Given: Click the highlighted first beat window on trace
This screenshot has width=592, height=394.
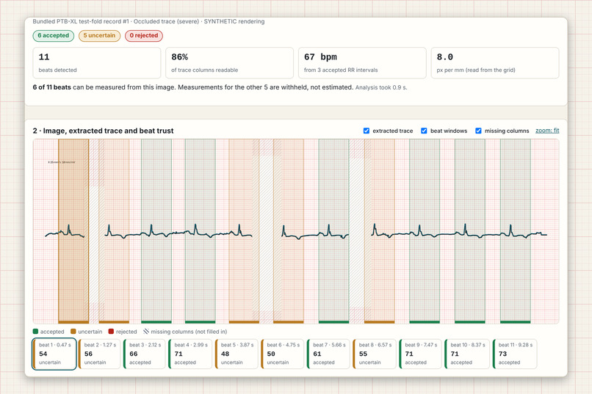Looking at the screenshot, I should coord(73,230).
